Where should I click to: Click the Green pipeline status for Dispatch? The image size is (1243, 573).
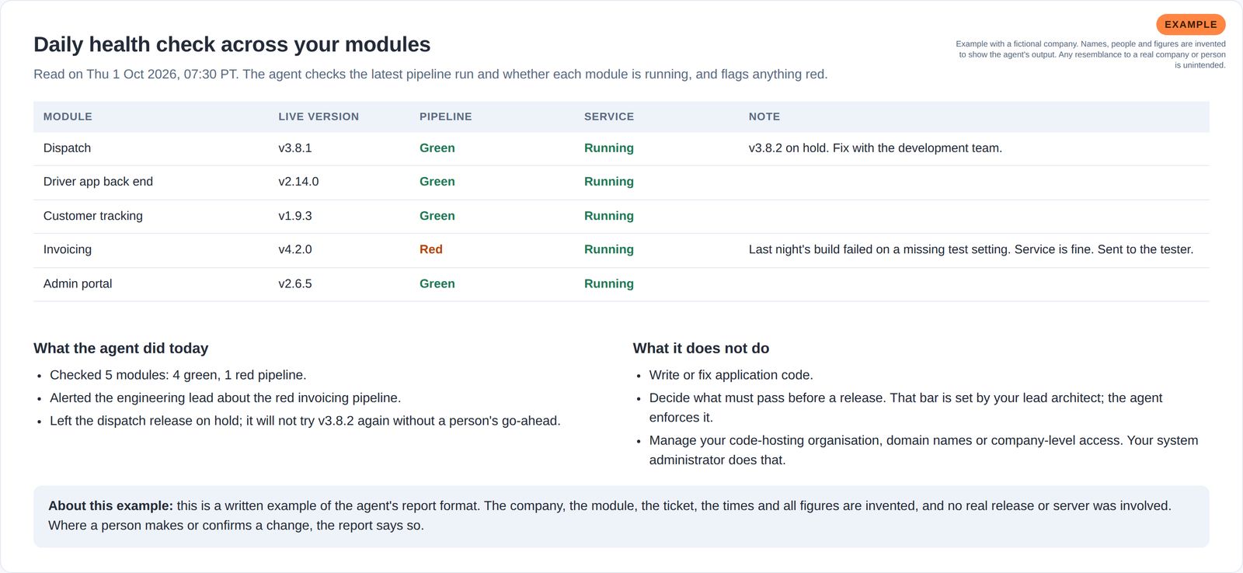(437, 148)
